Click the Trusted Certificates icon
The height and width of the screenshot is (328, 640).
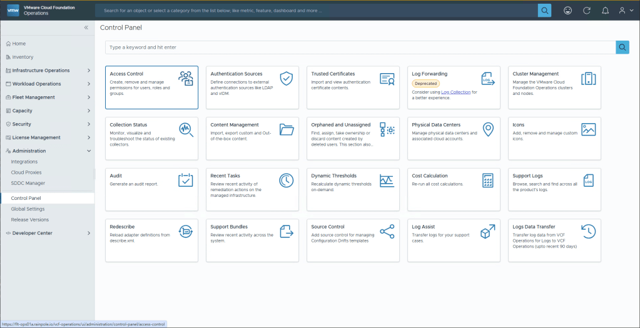click(x=387, y=79)
